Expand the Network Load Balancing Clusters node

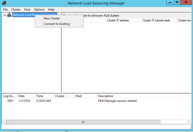(5, 15)
